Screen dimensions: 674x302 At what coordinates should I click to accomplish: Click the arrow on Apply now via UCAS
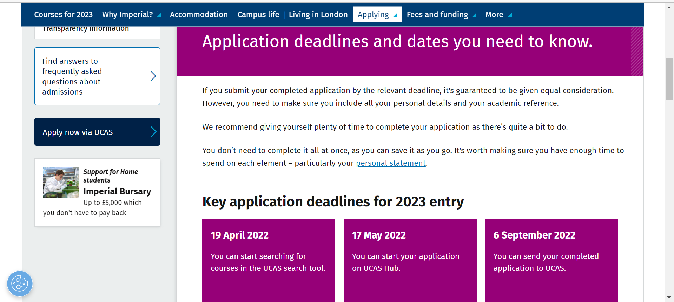click(x=153, y=132)
